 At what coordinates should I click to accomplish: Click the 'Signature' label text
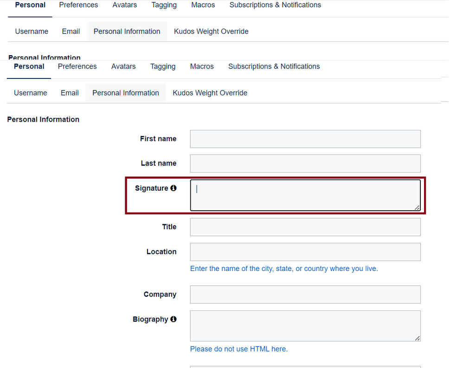[151, 188]
